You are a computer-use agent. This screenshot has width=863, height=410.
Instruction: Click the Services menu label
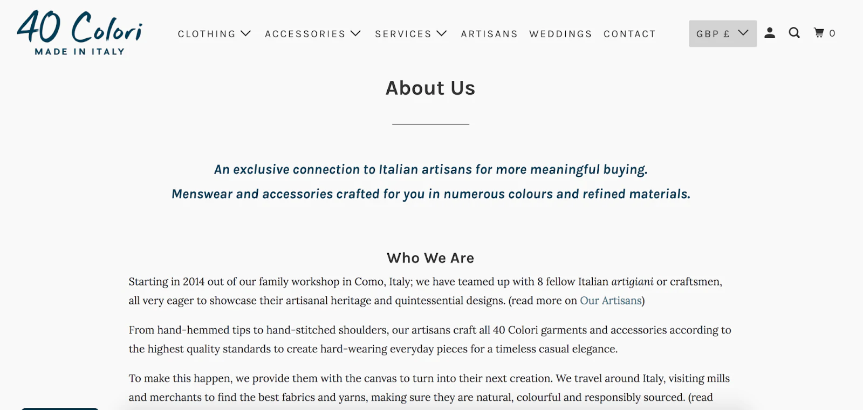[403, 34]
